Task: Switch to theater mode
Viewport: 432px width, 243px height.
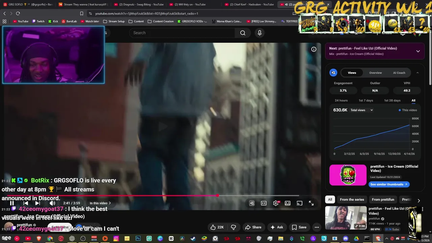Action: 288,203
